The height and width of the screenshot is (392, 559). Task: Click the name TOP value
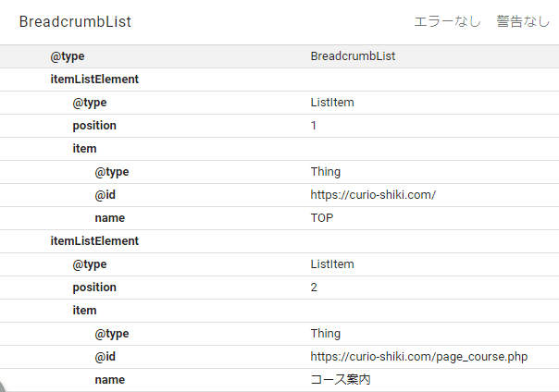[x=322, y=218]
